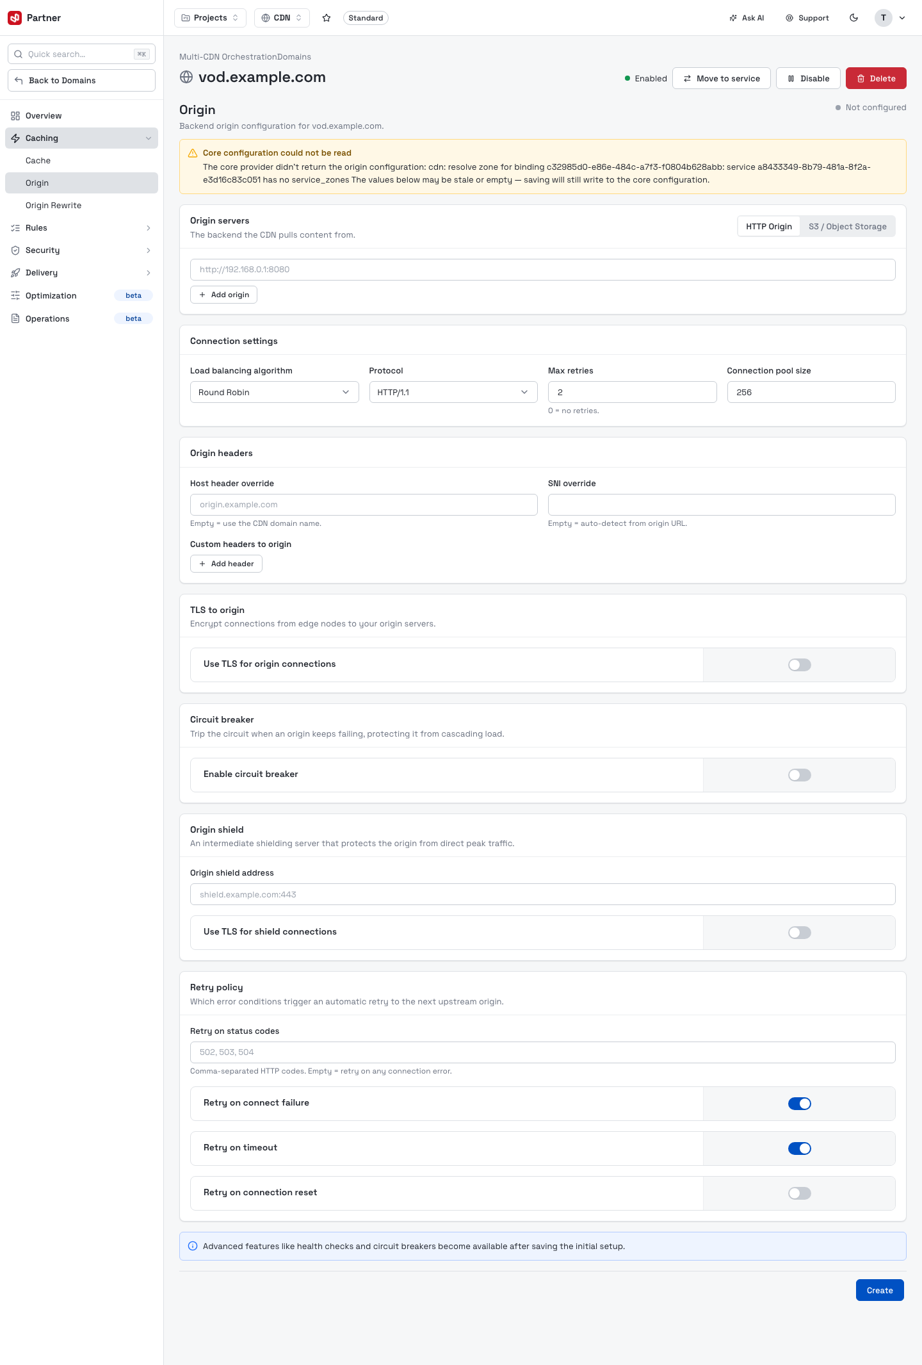
Task: Open the CDN service selector
Action: 282,18
